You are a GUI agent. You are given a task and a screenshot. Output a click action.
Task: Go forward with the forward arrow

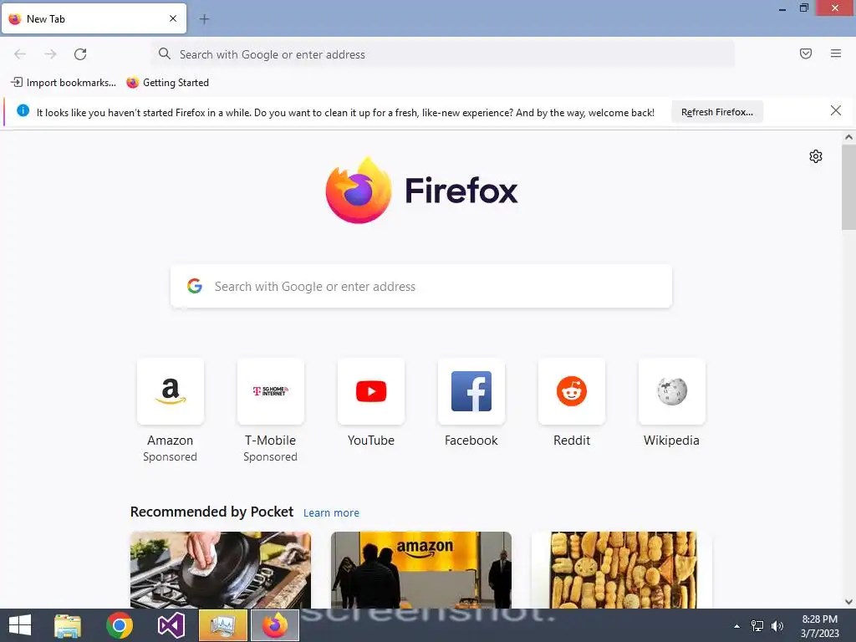click(51, 54)
